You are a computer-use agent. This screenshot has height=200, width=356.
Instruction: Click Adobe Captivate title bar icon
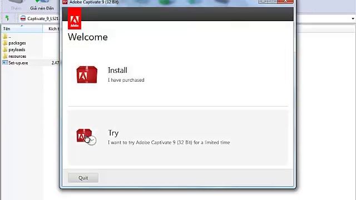[65, 2]
